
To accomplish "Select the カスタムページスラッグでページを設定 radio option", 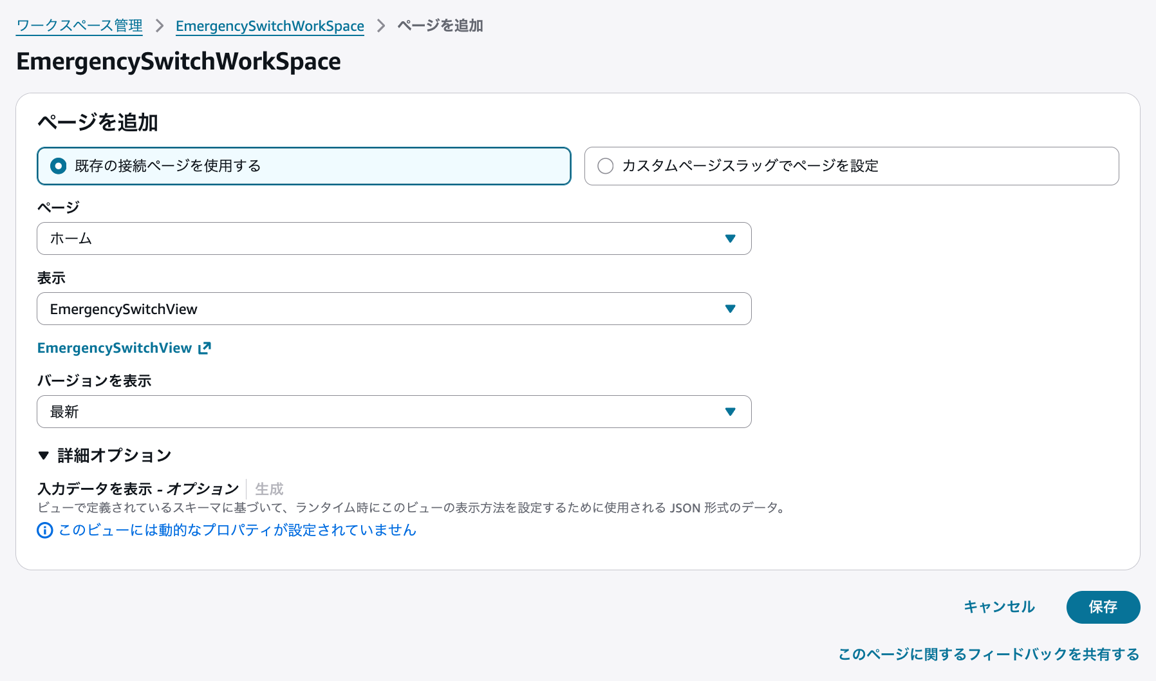I will click(x=605, y=165).
